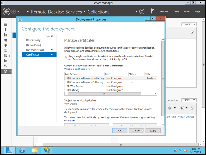206x155 pixels.
Task: Click the Show All link
Action: [x=49, y=36]
